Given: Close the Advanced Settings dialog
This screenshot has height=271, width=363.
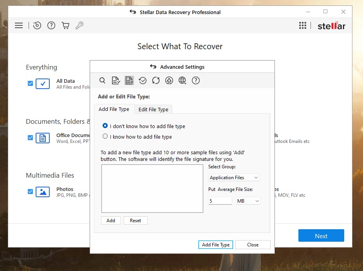Looking at the screenshot, I should click(x=253, y=245).
